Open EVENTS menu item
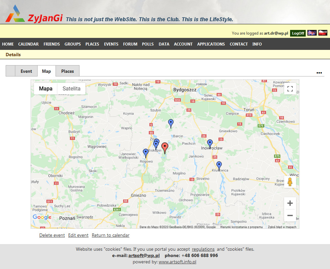Screen dimensions: 330x269 click(111, 44)
